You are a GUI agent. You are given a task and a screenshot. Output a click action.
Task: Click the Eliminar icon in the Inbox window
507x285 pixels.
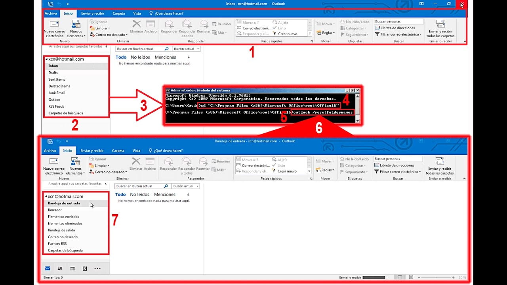(136, 27)
